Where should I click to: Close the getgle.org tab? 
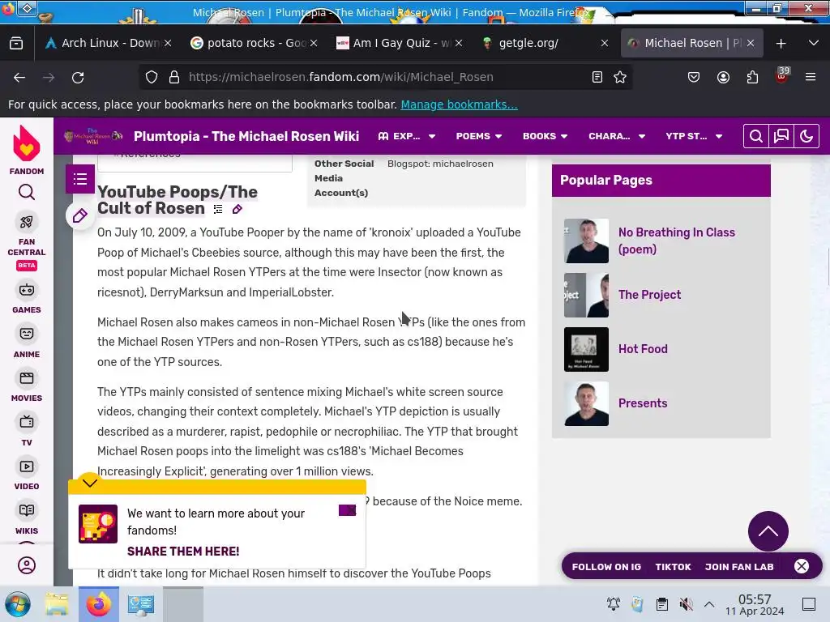coord(605,44)
